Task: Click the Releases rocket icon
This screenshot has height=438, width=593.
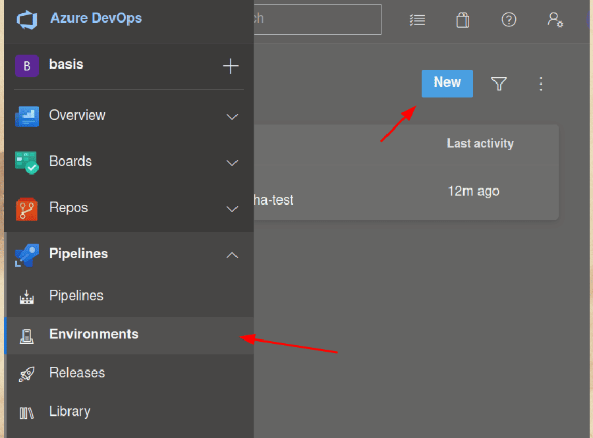Action: coord(27,374)
